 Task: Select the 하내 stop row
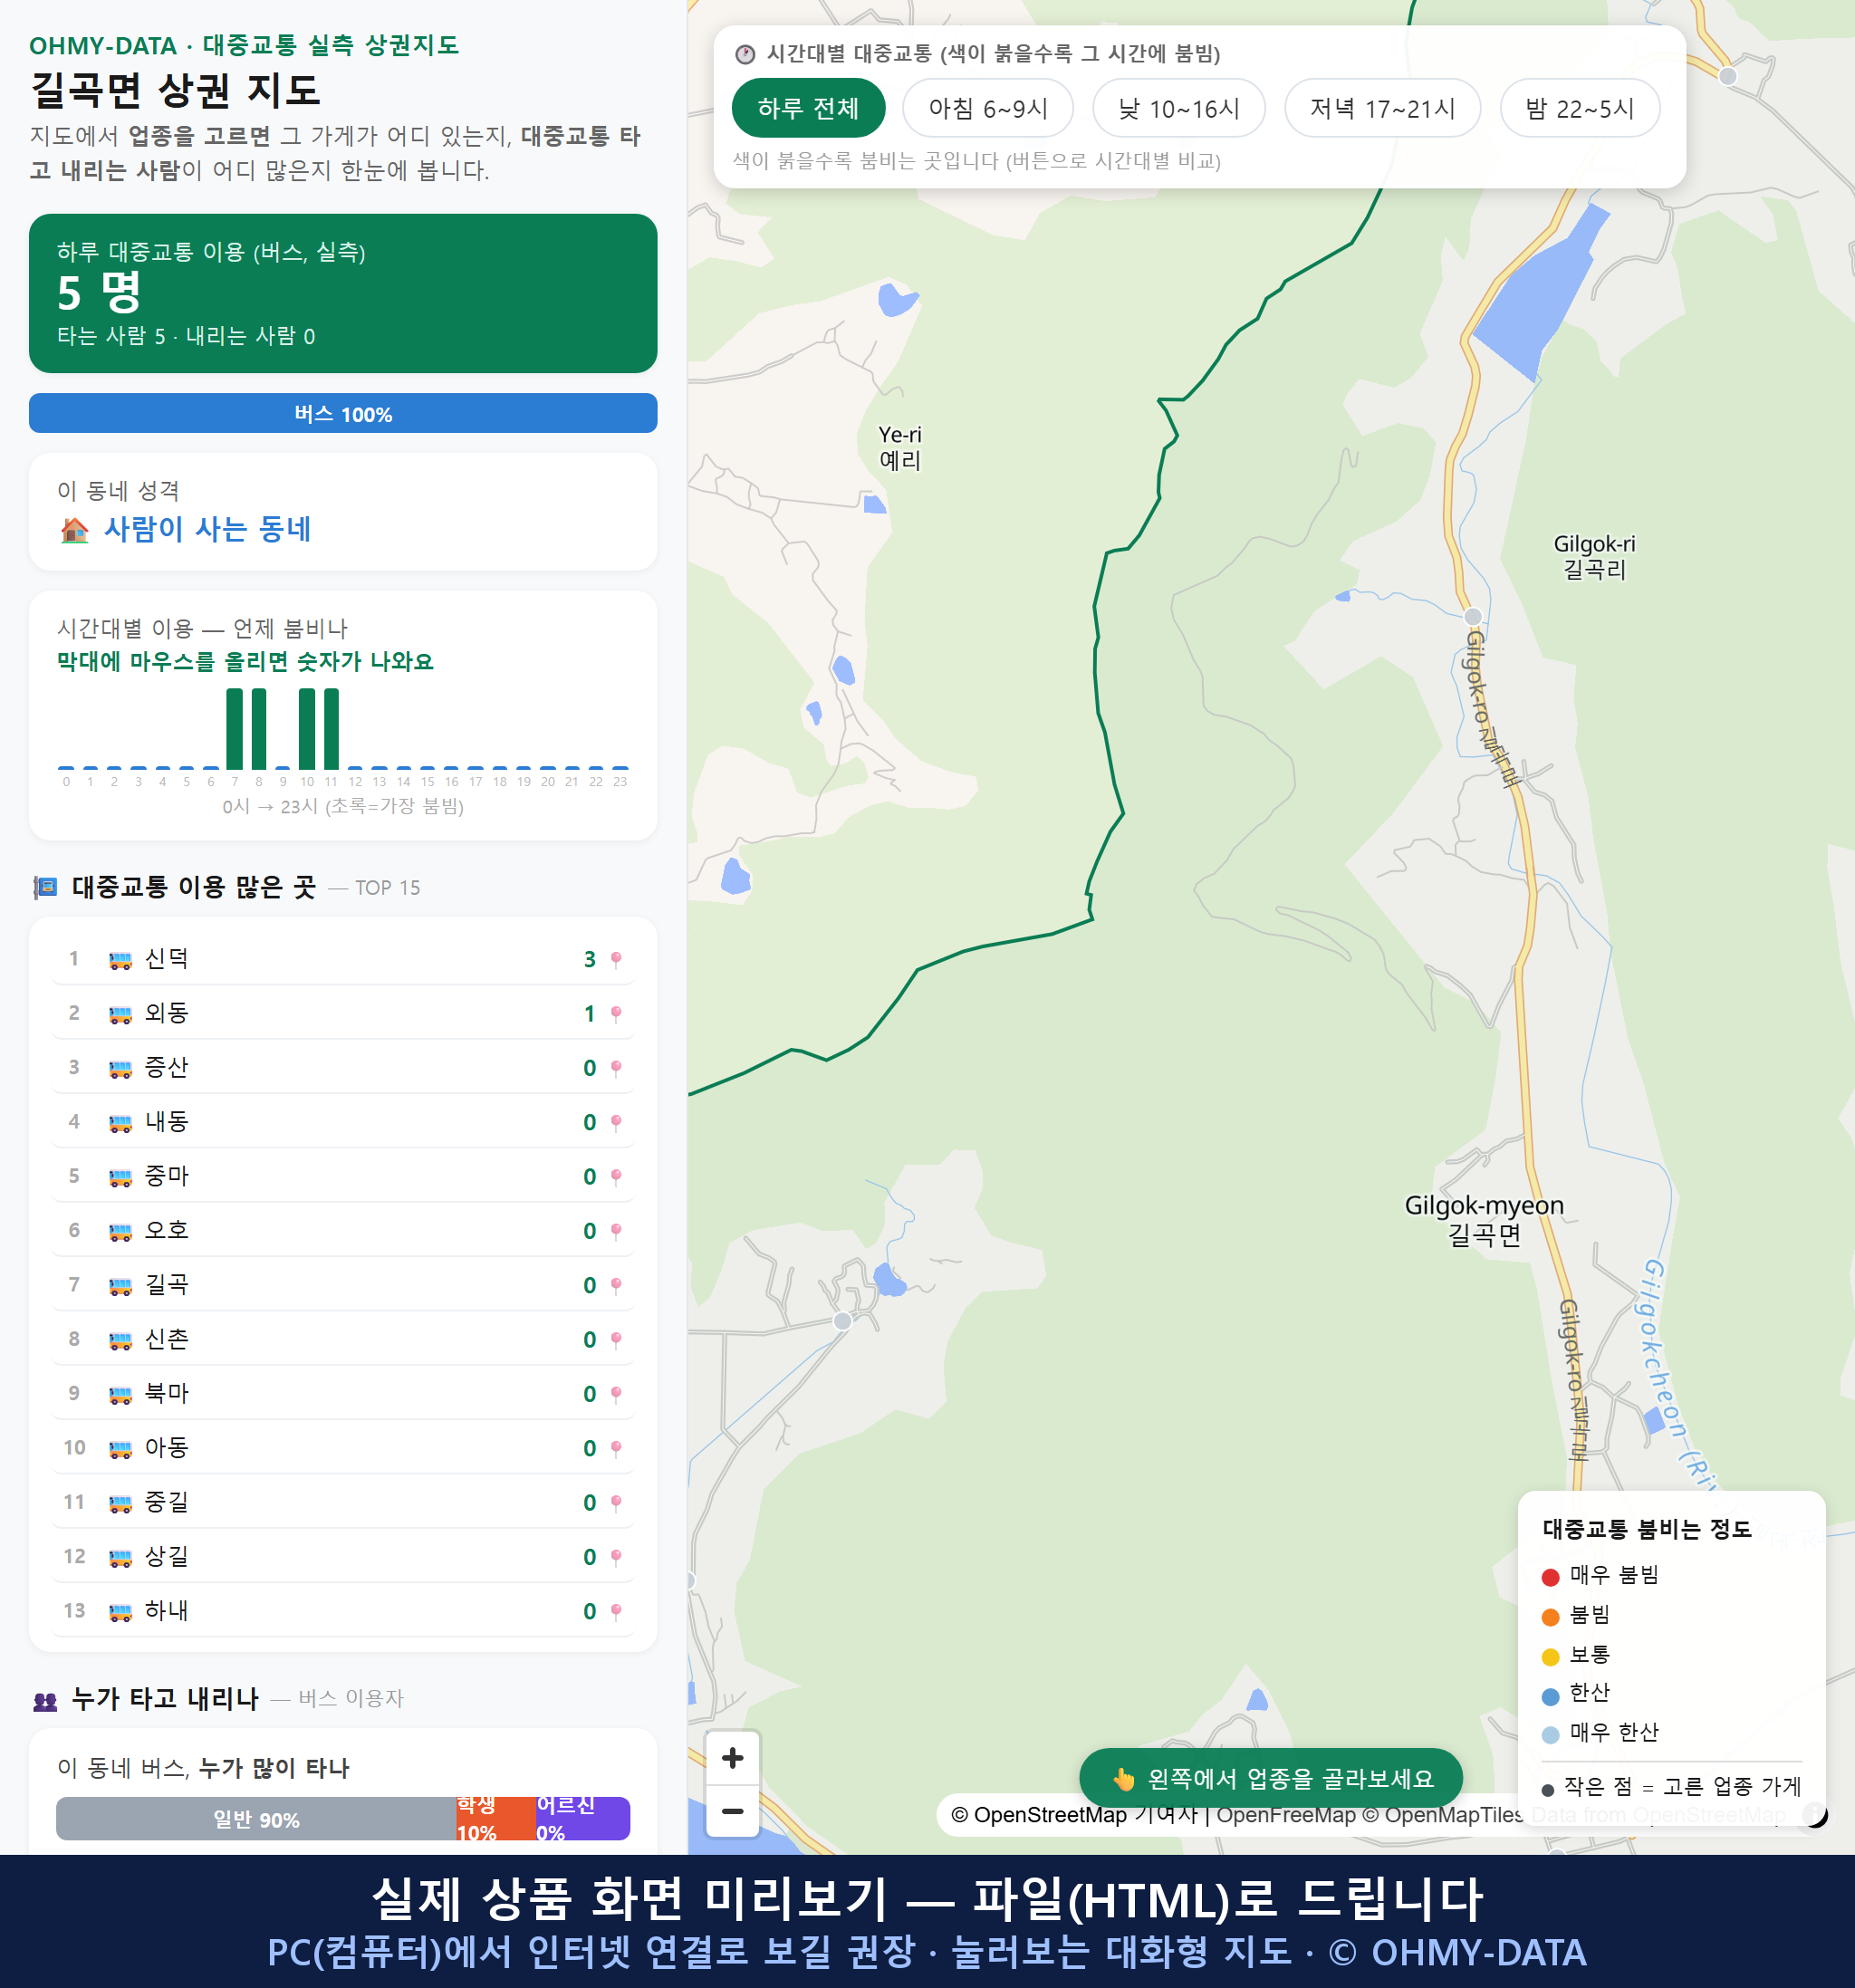tap(343, 1611)
